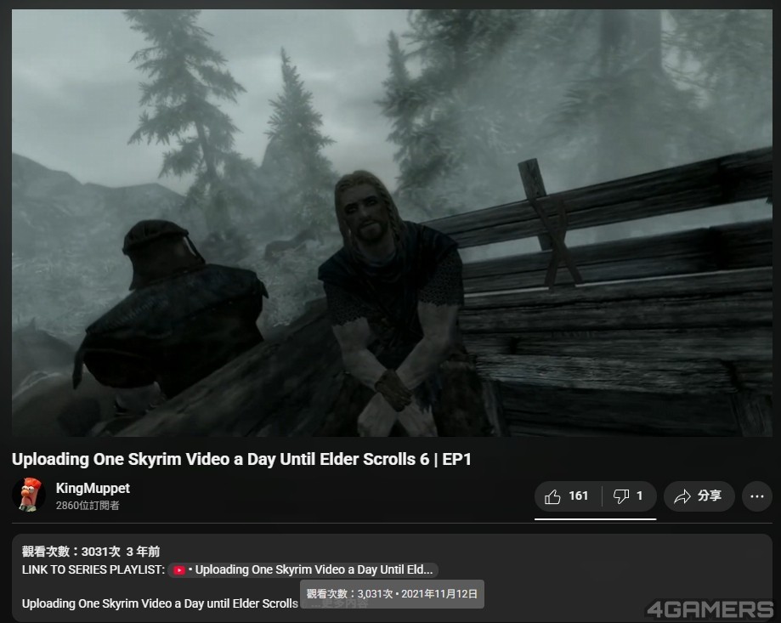Open the 分享 share button

point(699,496)
